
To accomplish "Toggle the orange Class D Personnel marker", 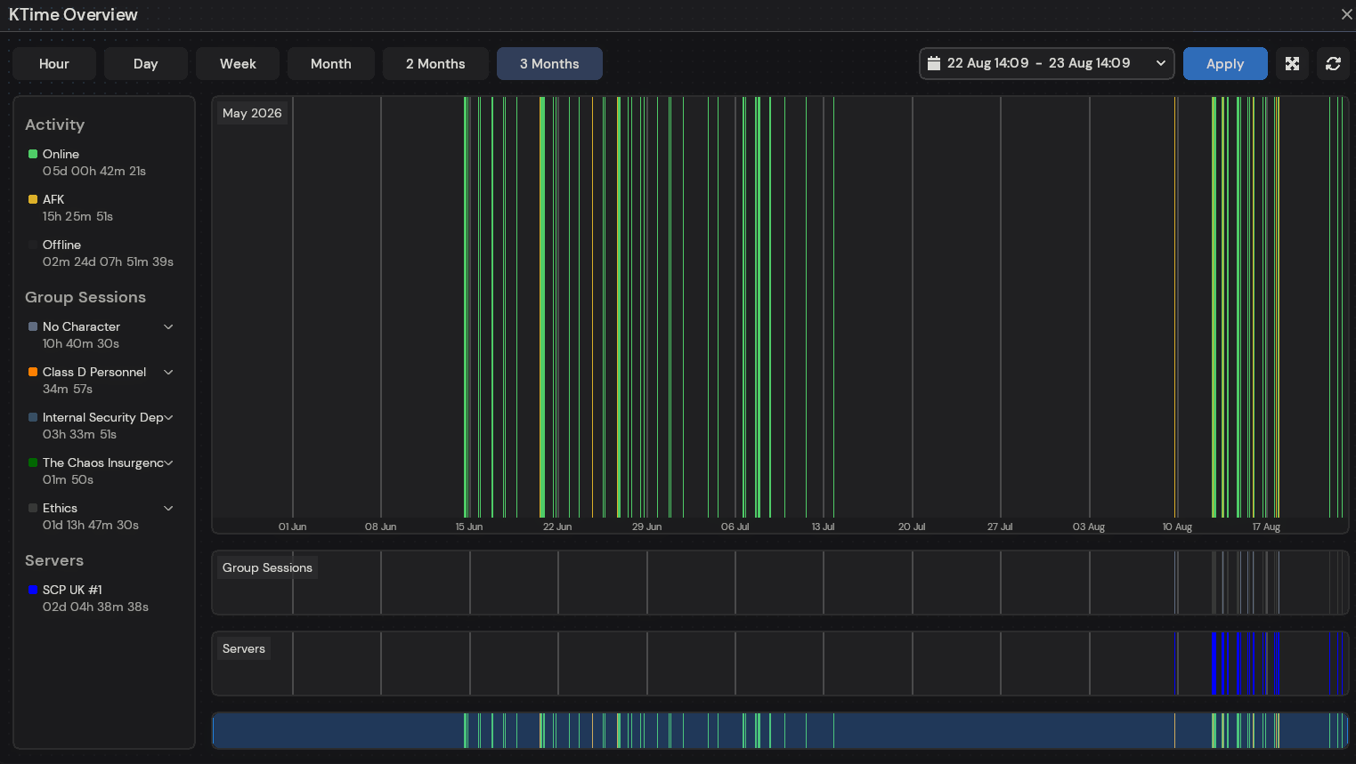I will [33, 372].
